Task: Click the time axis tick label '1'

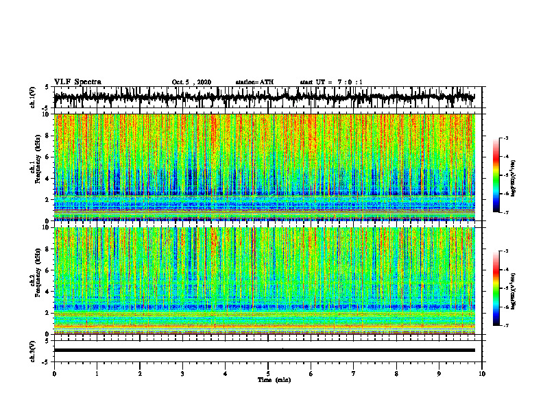Action: [97, 374]
